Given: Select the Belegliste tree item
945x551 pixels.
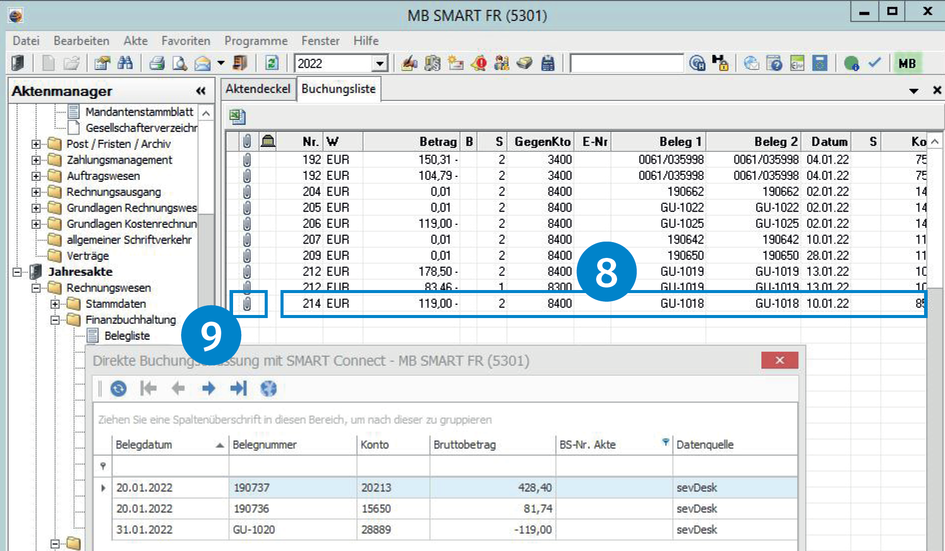Looking at the screenshot, I should [x=127, y=336].
